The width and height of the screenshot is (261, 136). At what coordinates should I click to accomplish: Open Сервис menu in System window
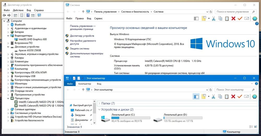pos(98,18)
